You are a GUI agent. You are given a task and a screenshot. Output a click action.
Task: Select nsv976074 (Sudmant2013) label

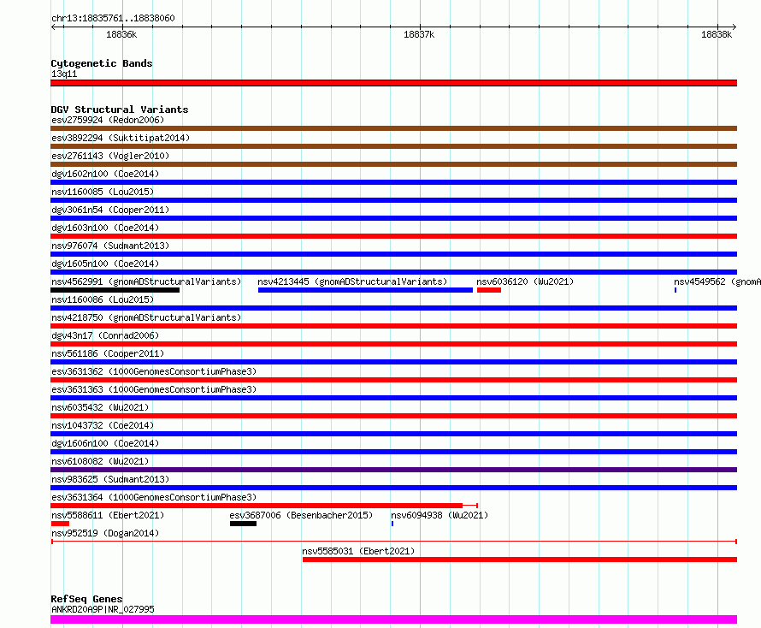(110, 246)
